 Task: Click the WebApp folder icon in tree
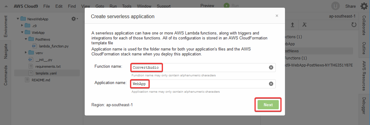tap(27, 32)
